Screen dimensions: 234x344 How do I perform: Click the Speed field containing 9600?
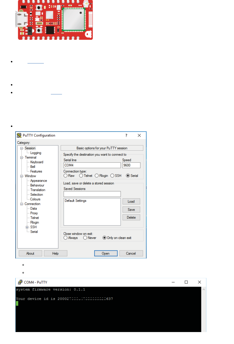click(x=131, y=165)
